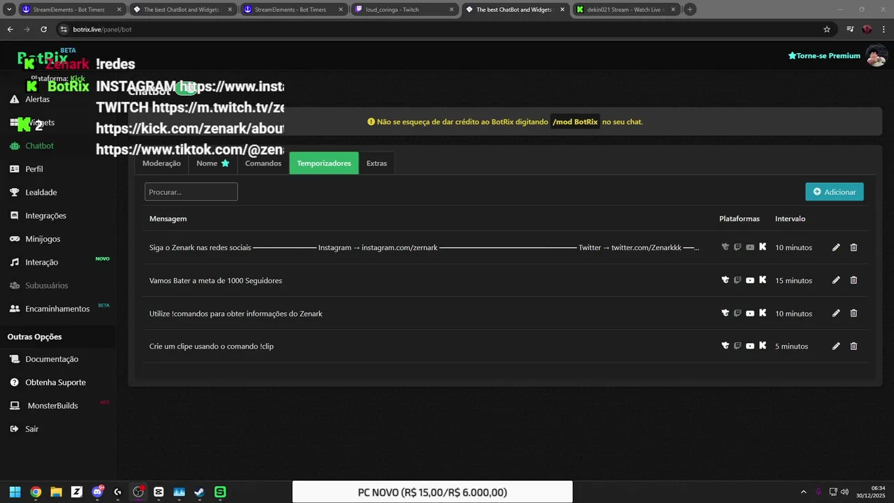Click the "Crie um clipe usando o comando !clip" message
The height and width of the screenshot is (503, 894).
point(212,346)
